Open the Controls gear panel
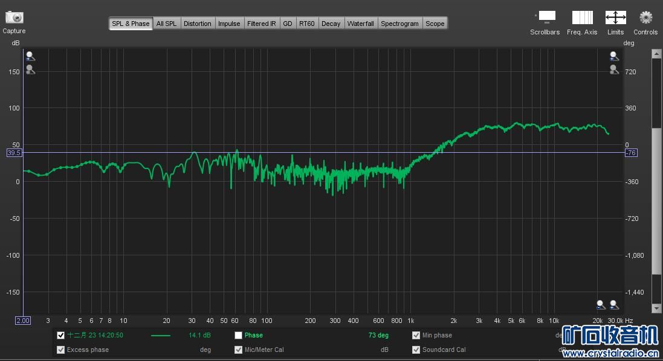 pos(645,17)
